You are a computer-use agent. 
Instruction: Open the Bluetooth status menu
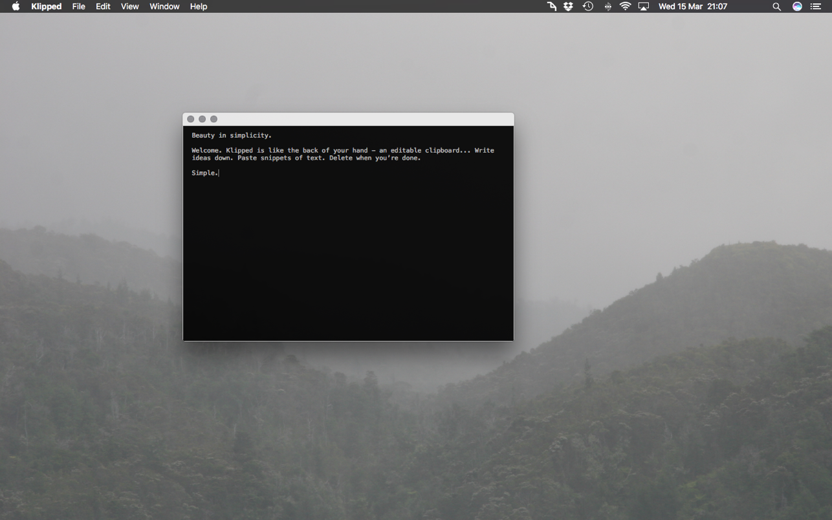tap(608, 6)
